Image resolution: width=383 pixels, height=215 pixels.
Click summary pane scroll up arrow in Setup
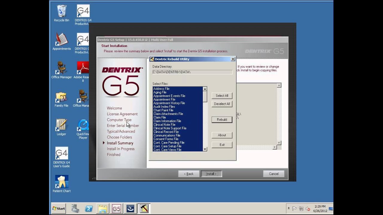279,85
